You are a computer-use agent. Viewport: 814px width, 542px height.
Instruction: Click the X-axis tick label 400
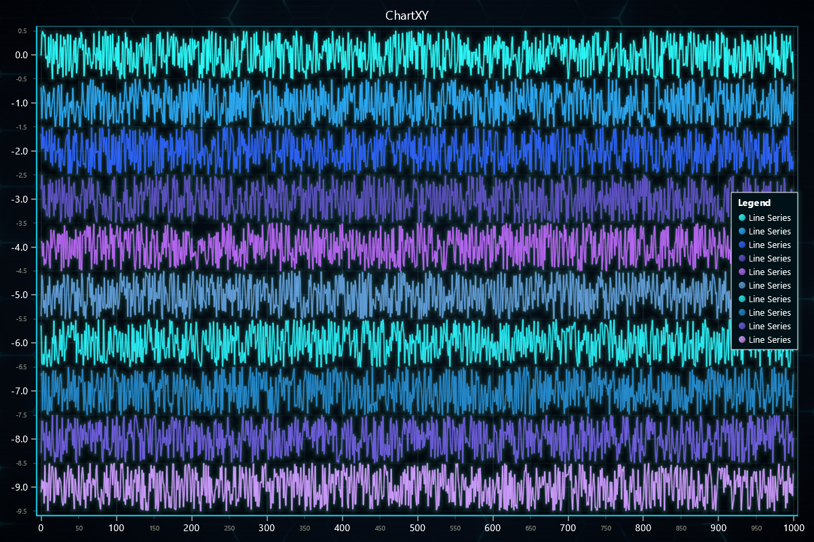(343, 527)
